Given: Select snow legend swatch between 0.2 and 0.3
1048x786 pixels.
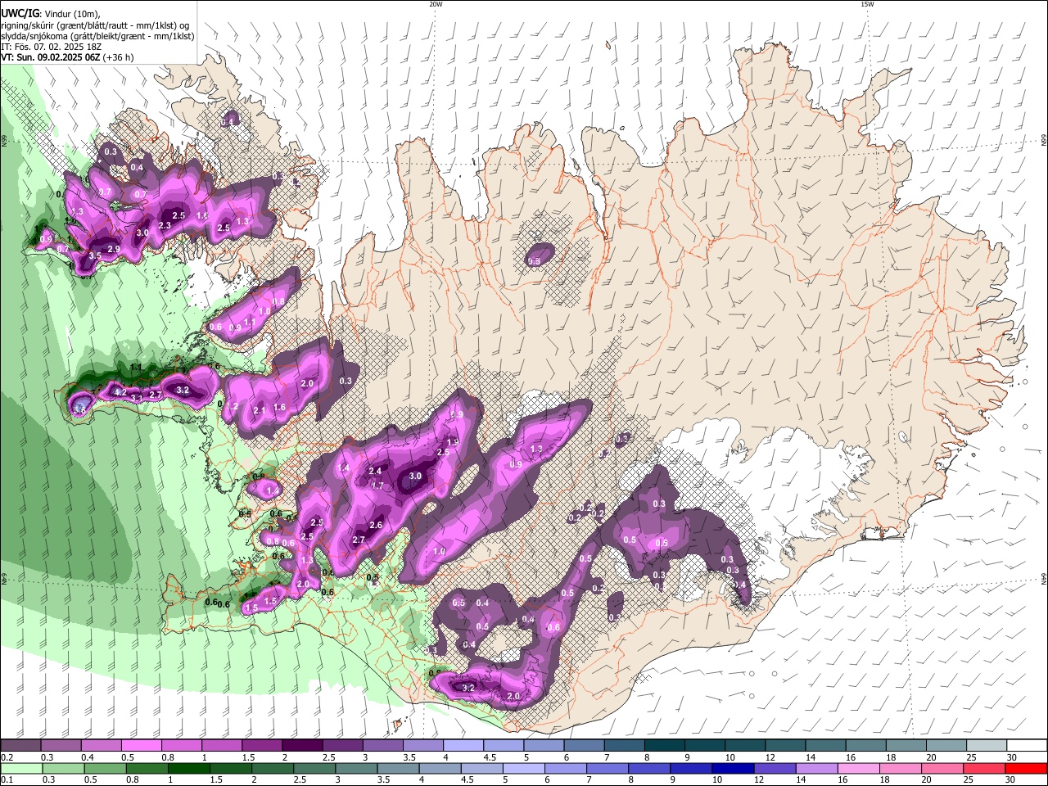Looking at the screenshot, I should (20, 745).
